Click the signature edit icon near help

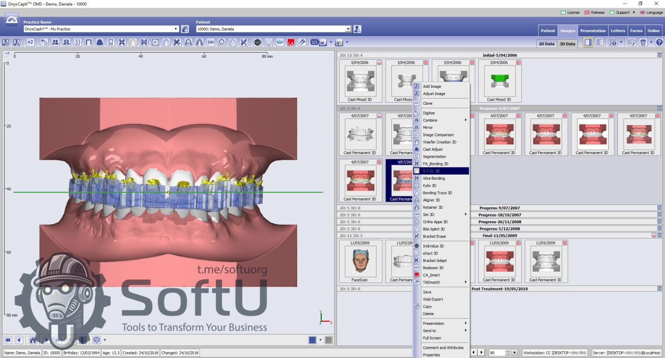[x=632, y=43]
